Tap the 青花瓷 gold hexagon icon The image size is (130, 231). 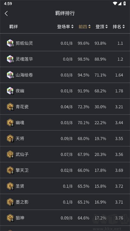coord(10,107)
